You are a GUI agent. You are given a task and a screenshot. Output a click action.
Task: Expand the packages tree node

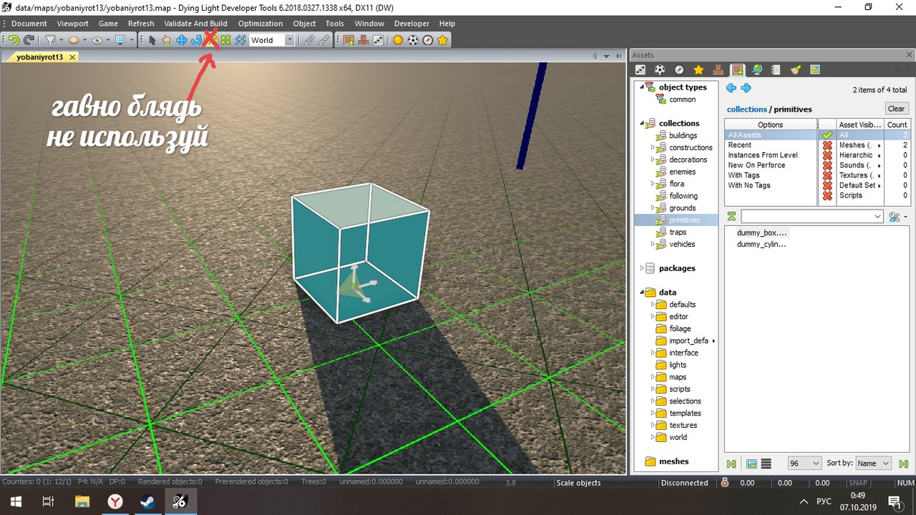click(642, 268)
